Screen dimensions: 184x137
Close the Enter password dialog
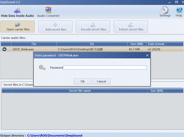[x=147, y=55]
